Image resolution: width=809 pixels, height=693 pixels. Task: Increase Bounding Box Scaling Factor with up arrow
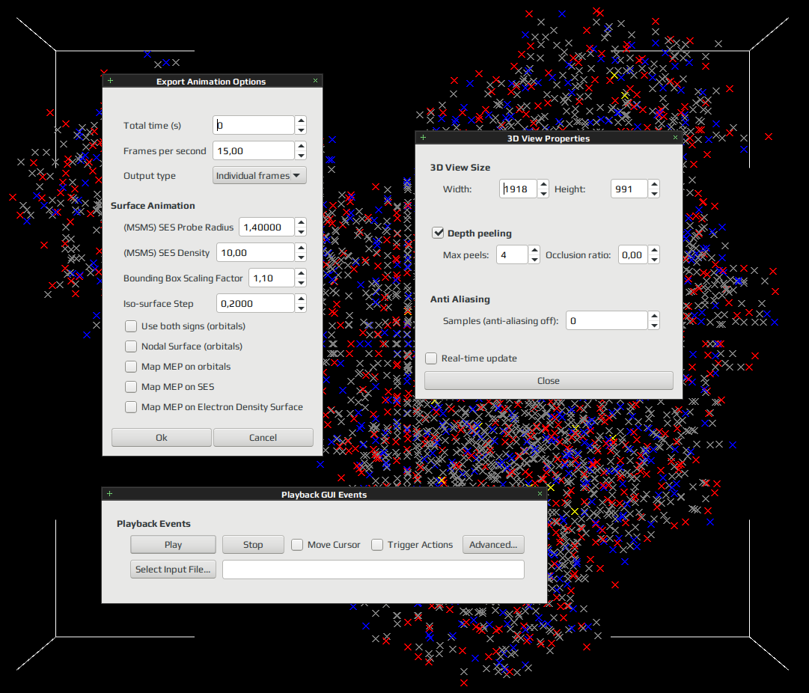click(302, 273)
